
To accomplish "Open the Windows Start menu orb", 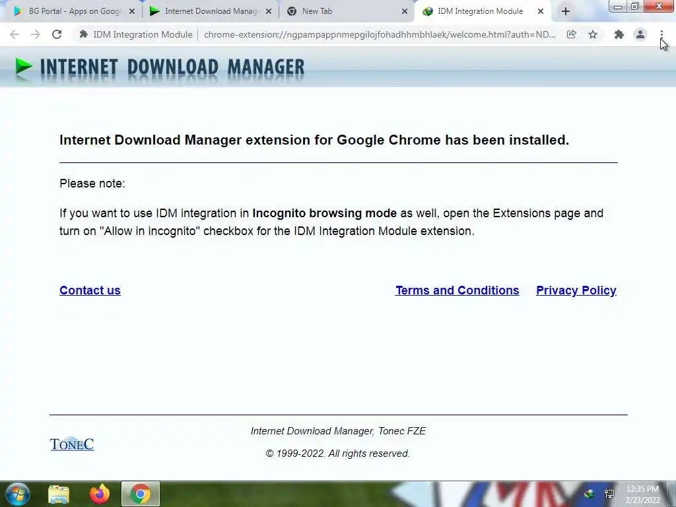I will point(18,494).
